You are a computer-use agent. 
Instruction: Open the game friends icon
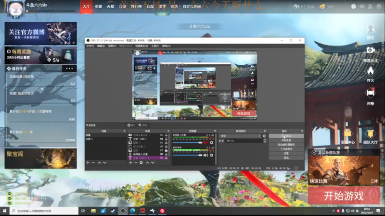tap(370, 7)
